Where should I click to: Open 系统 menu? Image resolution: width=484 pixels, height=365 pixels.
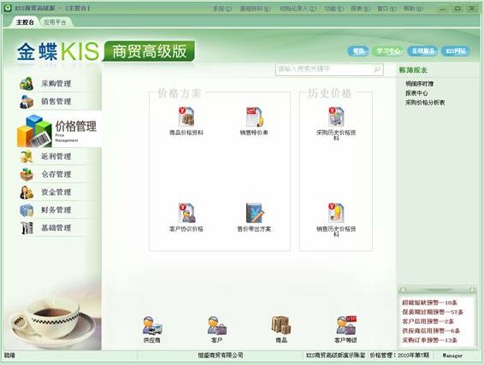tap(222, 9)
